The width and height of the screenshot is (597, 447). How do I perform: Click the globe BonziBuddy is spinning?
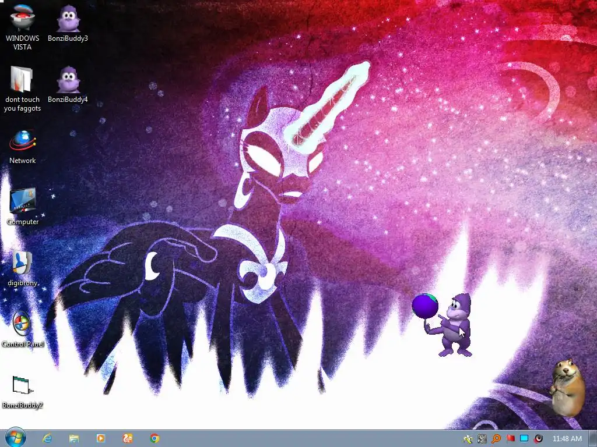click(425, 306)
